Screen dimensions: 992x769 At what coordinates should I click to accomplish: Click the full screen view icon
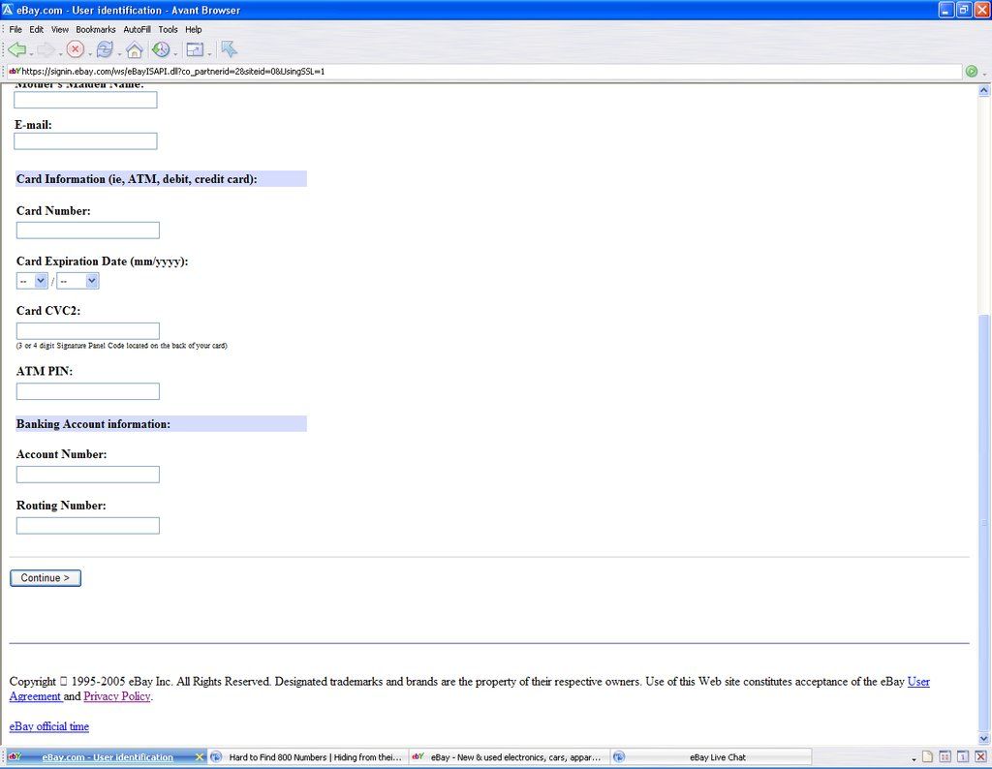(195, 49)
